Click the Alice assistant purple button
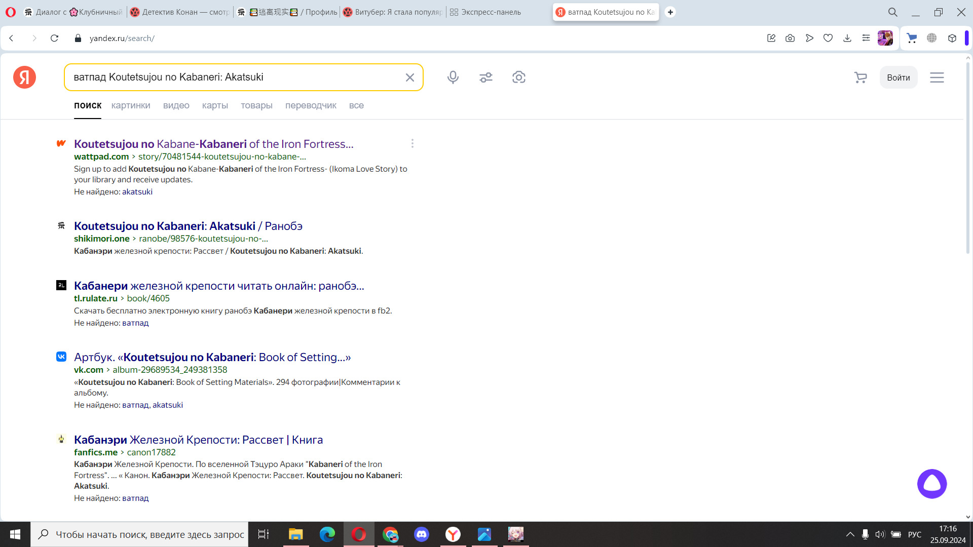Image resolution: width=973 pixels, height=547 pixels. [931, 484]
